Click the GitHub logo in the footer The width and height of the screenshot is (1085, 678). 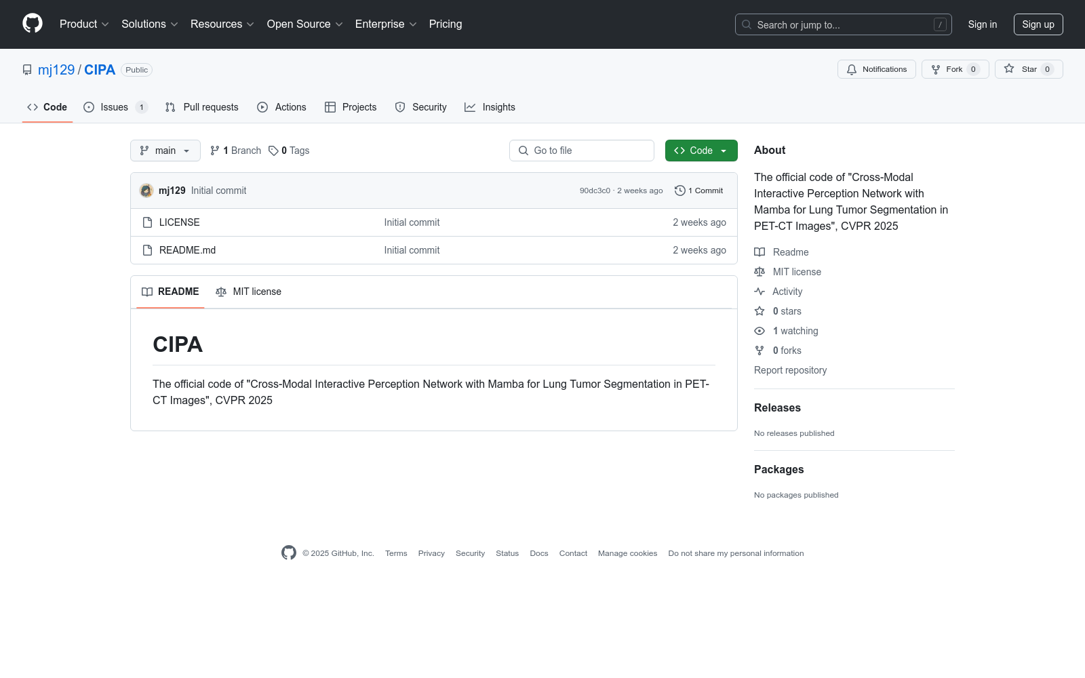tap(289, 553)
